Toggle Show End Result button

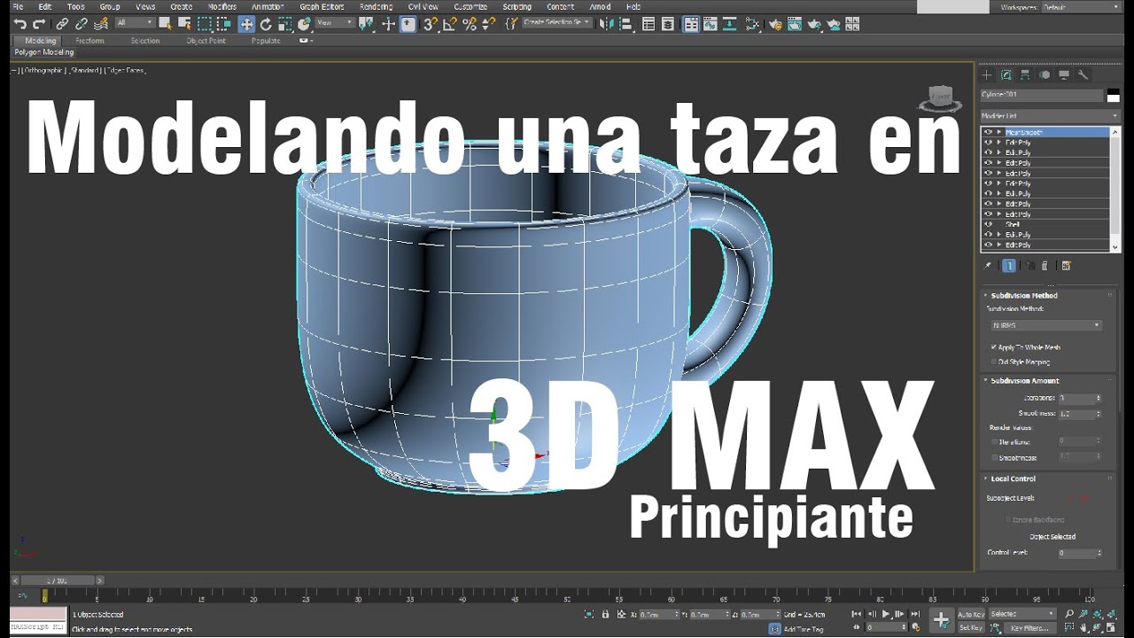(x=1009, y=265)
